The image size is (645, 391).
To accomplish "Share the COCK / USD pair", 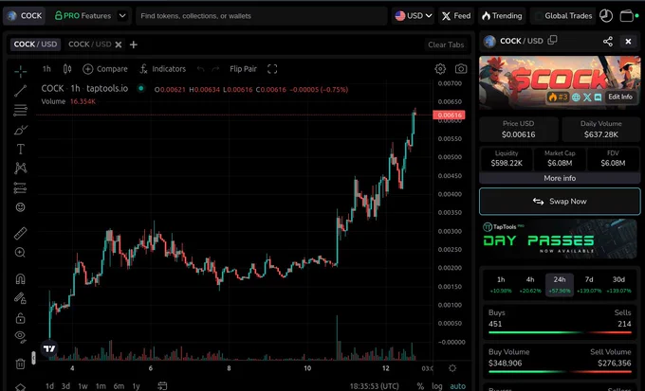I will pos(608,41).
